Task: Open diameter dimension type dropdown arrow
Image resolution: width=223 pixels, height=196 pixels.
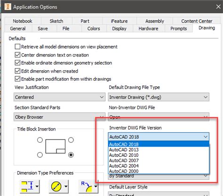Action: (x=66, y=187)
